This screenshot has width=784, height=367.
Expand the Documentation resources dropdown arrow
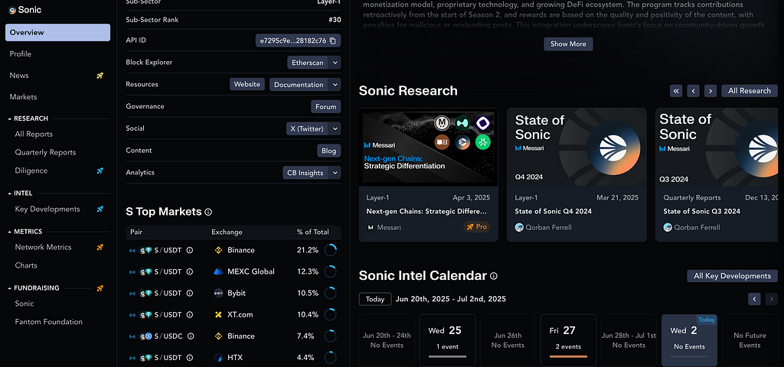tap(335, 84)
